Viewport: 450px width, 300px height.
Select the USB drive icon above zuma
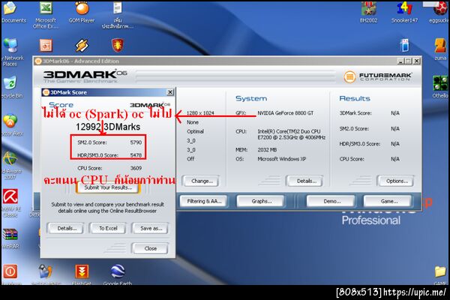tap(405, 45)
